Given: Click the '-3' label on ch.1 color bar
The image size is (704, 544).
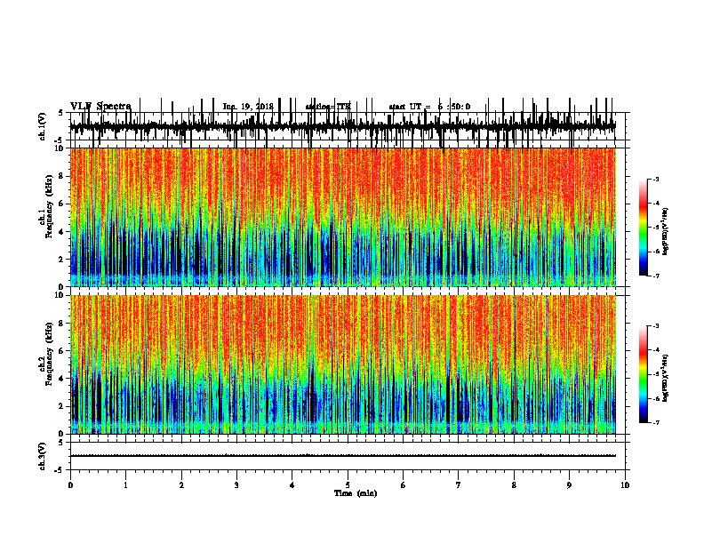Looking at the screenshot, I should [x=656, y=180].
